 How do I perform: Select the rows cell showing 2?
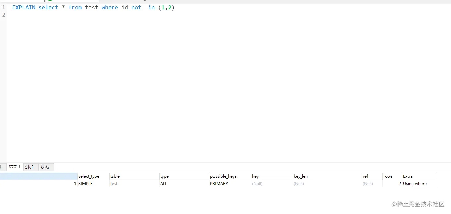tap(392, 184)
